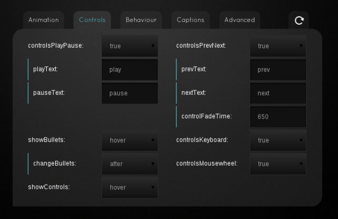Click the playText label
Image resolution: width=338 pixels, height=219 pixels.
(46, 69)
